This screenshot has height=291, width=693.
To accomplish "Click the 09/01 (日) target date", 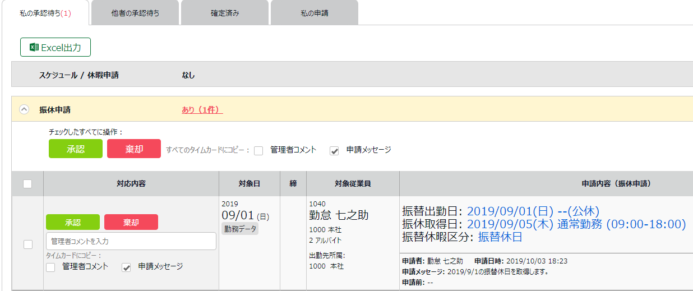I will point(245,215).
